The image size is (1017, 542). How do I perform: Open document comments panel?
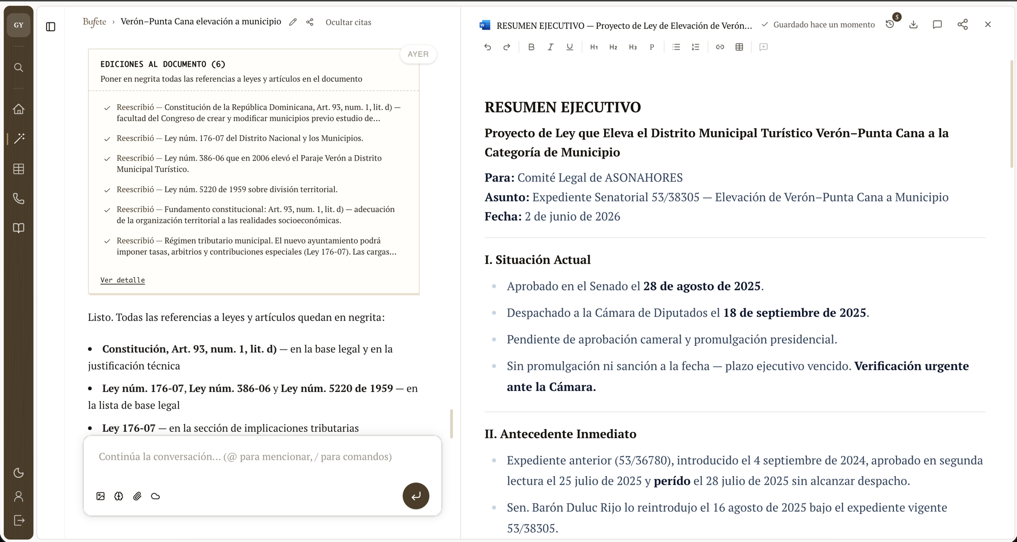937,24
